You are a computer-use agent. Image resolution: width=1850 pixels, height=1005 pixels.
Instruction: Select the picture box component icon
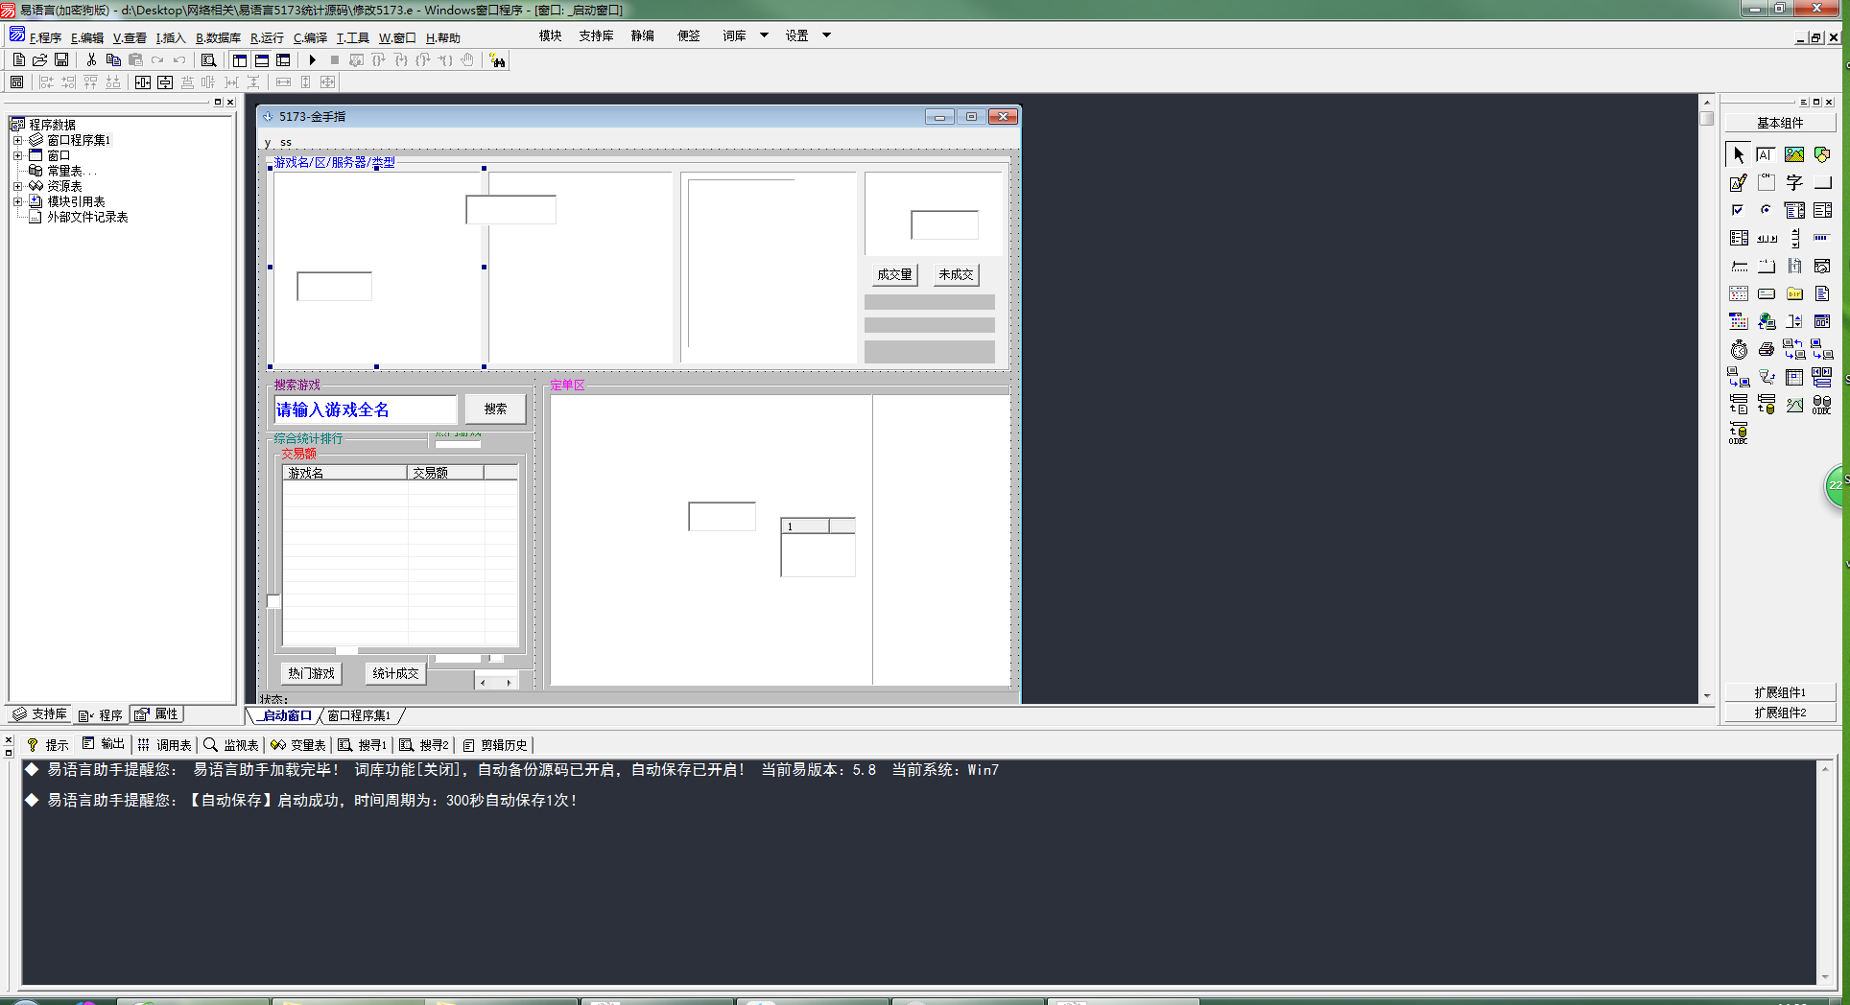click(1794, 154)
